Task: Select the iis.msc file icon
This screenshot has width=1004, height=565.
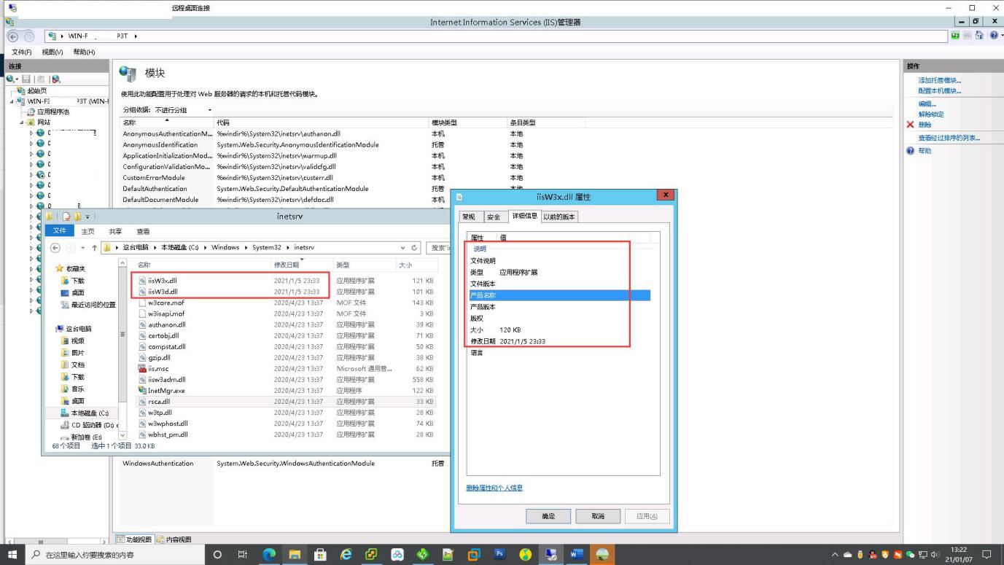Action: (x=143, y=369)
